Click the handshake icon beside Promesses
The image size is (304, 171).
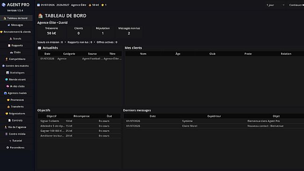pyautogui.click(x=8, y=100)
